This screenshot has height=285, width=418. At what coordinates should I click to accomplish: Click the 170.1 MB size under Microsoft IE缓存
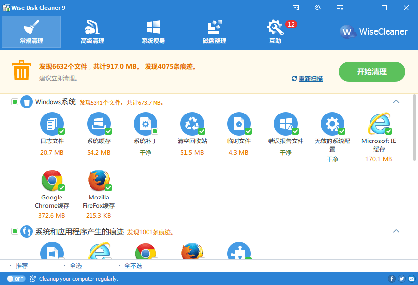pos(379,159)
